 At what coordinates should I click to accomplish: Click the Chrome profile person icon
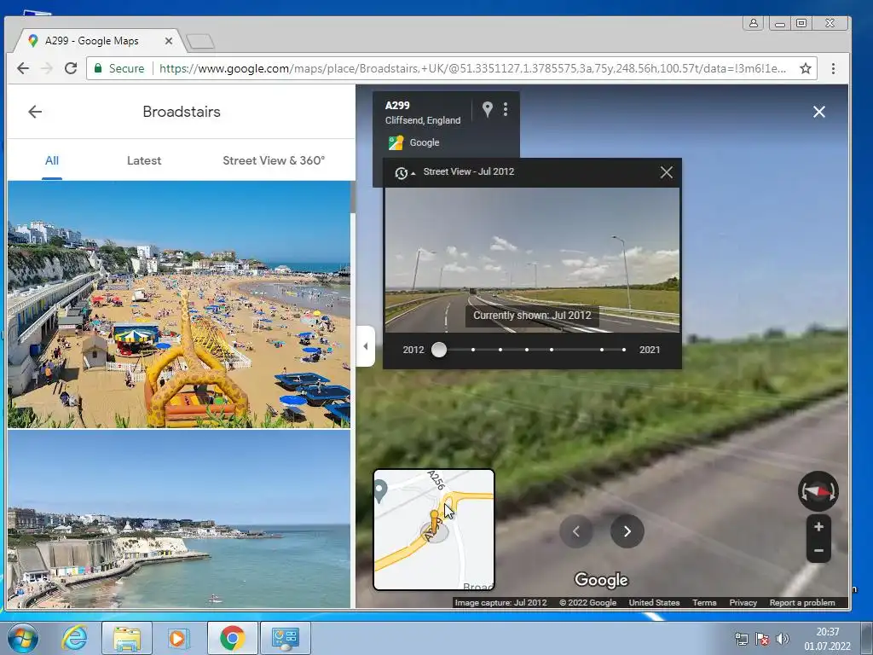point(753,23)
